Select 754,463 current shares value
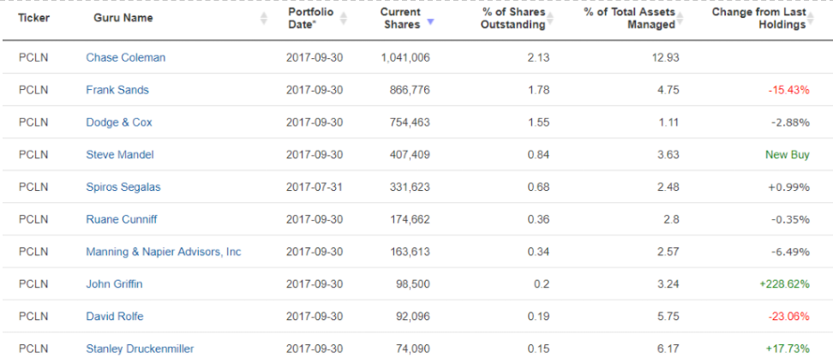The height and width of the screenshot is (363, 833). point(410,122)
